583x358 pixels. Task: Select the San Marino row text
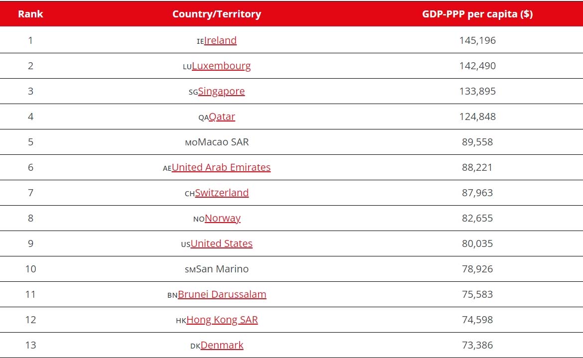point(222,269)
